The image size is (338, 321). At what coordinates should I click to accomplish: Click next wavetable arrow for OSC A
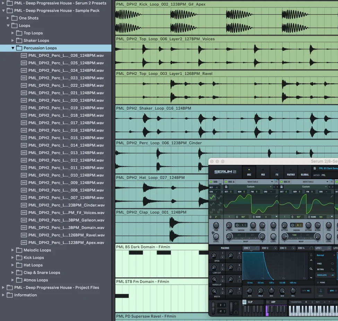pyautogui.click(x=277, y=187)
